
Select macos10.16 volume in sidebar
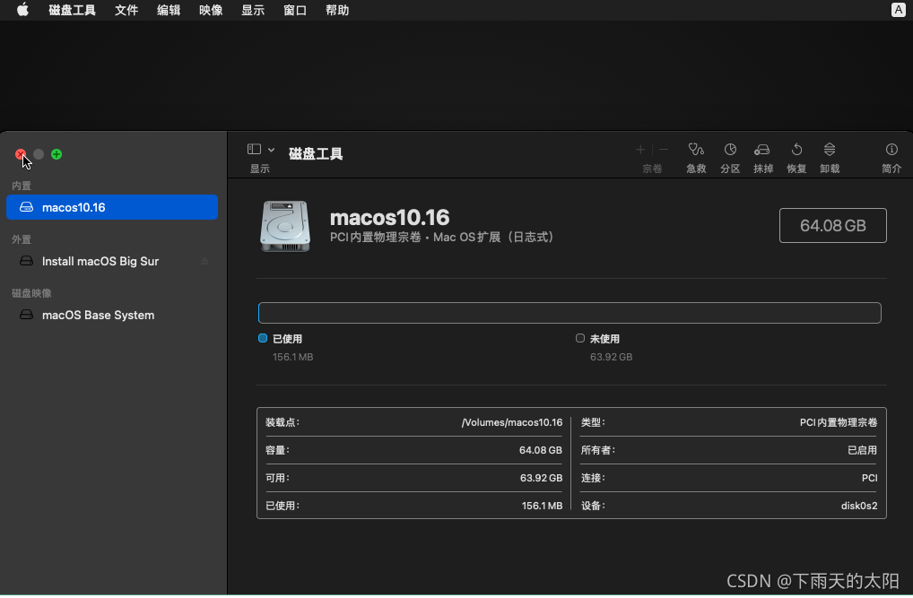(112, 207)
